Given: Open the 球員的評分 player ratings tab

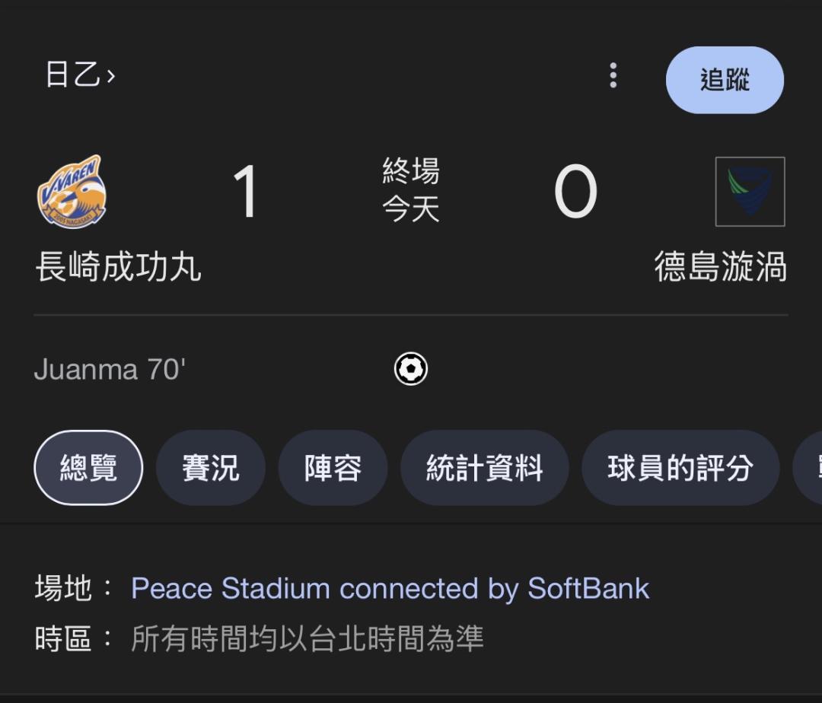Looking at the screenshot, I should 680,468.
